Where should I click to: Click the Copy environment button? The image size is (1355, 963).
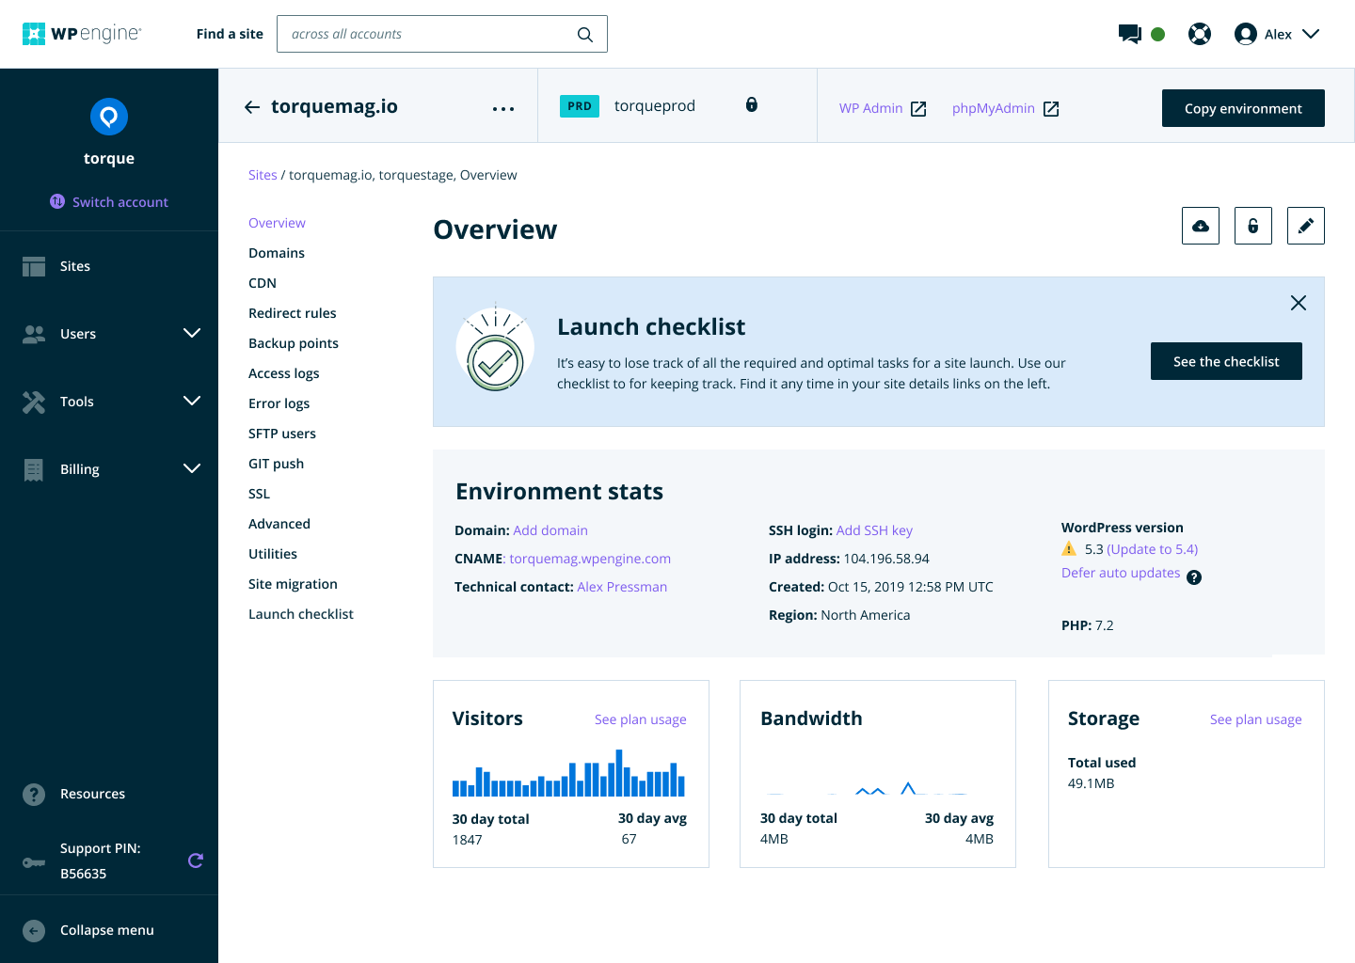(1243, 108)
